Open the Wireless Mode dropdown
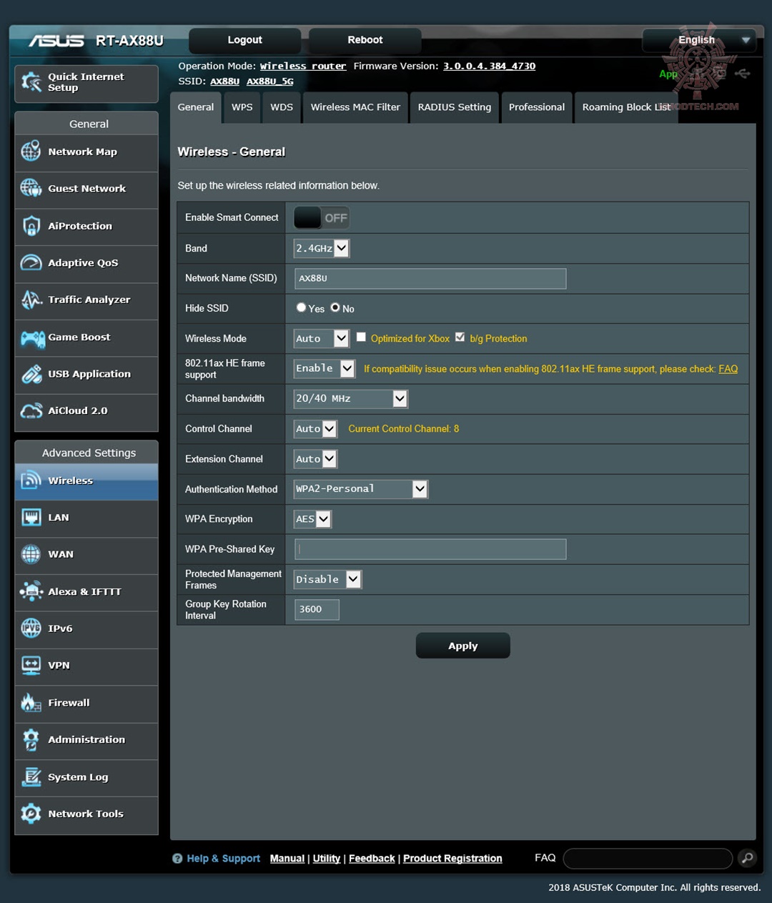The image size is (772, 903). [322, 338]
